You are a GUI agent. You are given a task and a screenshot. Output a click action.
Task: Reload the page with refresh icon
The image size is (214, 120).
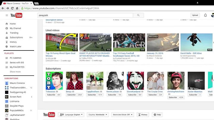click(x=12, y=8)
